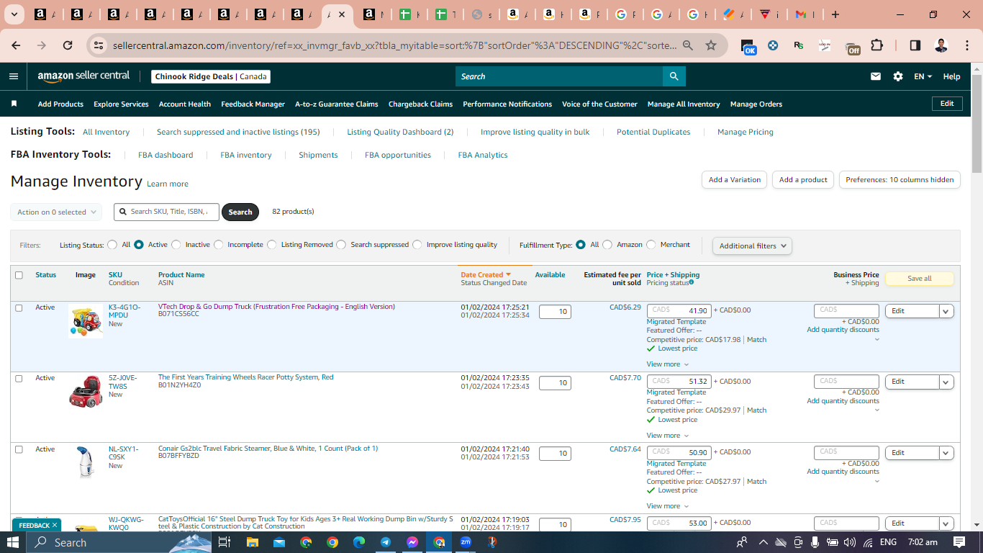Open the 'Learn more' link beside Manage Inventory
This screenshot has width=983, height=553.
(x=168, y=184)
